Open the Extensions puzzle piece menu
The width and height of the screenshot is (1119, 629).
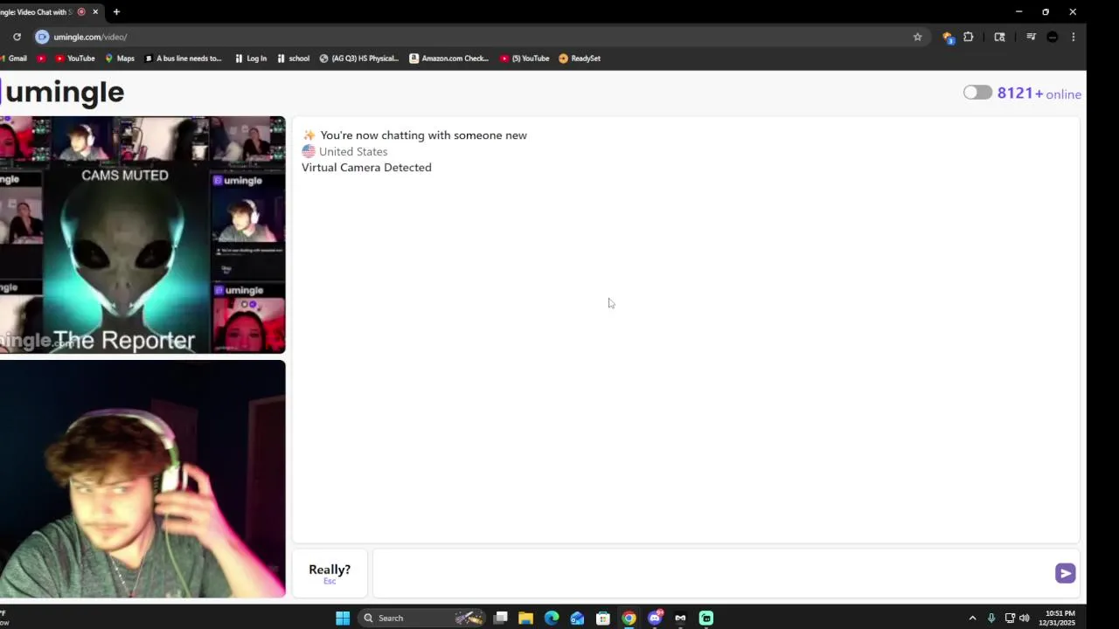click(969, 37)
